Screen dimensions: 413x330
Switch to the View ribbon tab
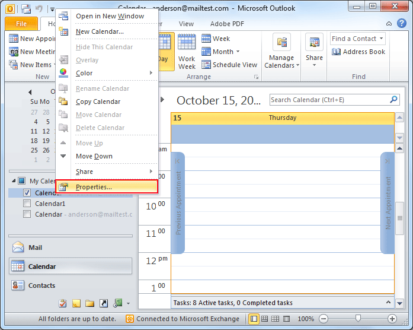click(x=186, y=24)
